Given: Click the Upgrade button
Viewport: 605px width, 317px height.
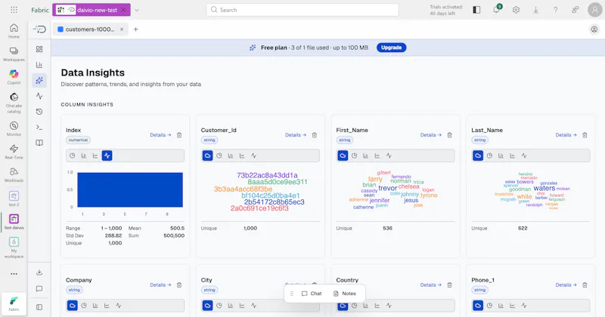Looking at the screenshot, I should [391, 48].
